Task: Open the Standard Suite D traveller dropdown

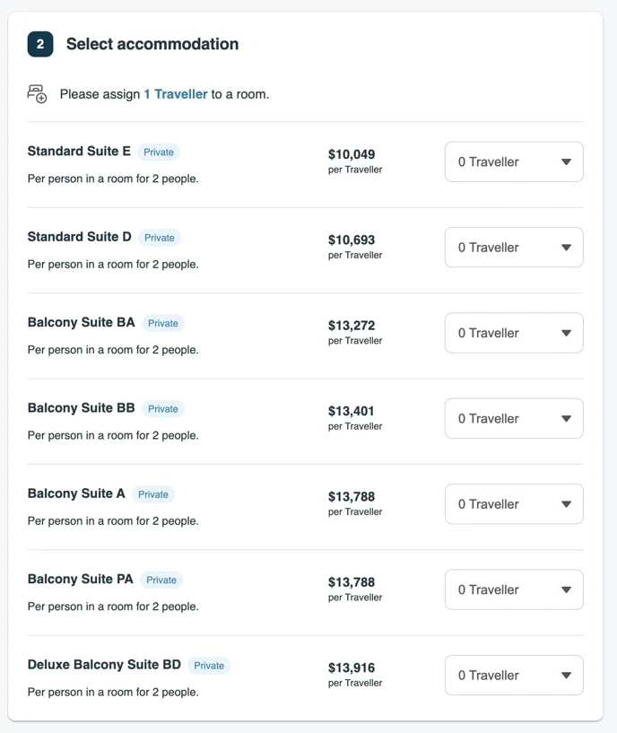Action: point(514,248)
